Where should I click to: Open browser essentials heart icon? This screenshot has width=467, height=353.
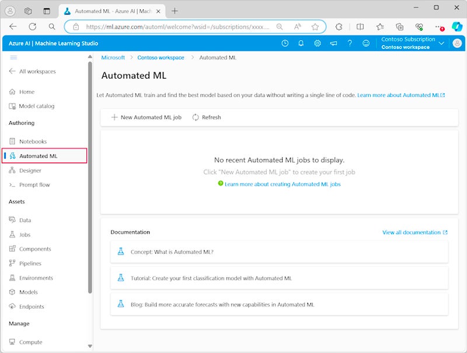(419, 27)
